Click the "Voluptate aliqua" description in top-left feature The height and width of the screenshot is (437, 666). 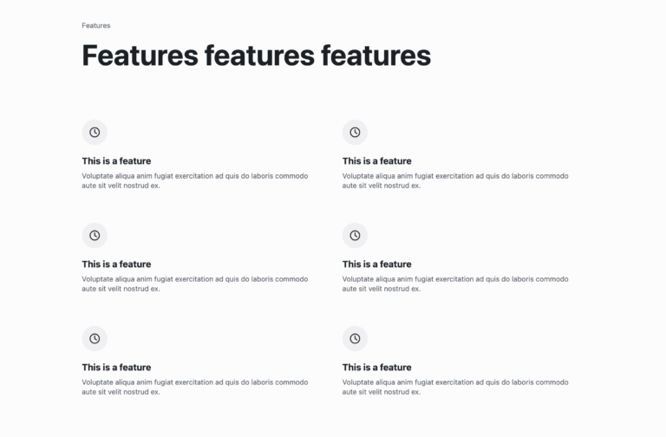(194, 180)
